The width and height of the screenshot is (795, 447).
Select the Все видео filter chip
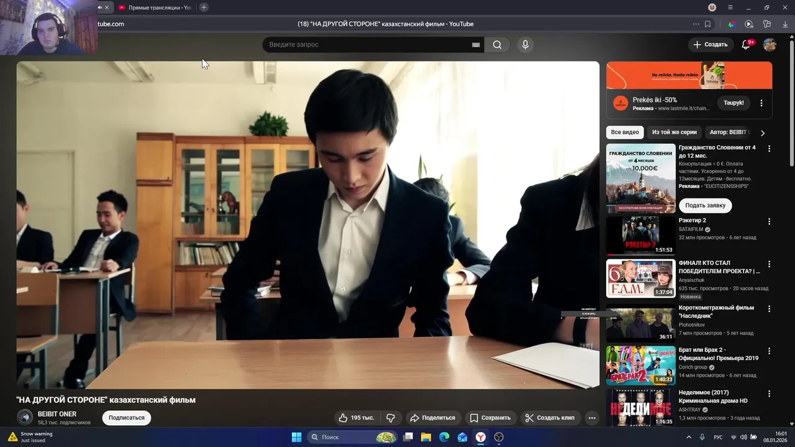coord(625,132)
